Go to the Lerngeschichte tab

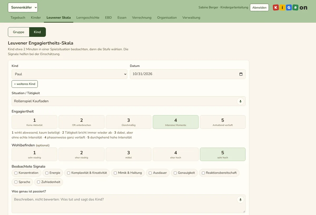click(88, 18)
